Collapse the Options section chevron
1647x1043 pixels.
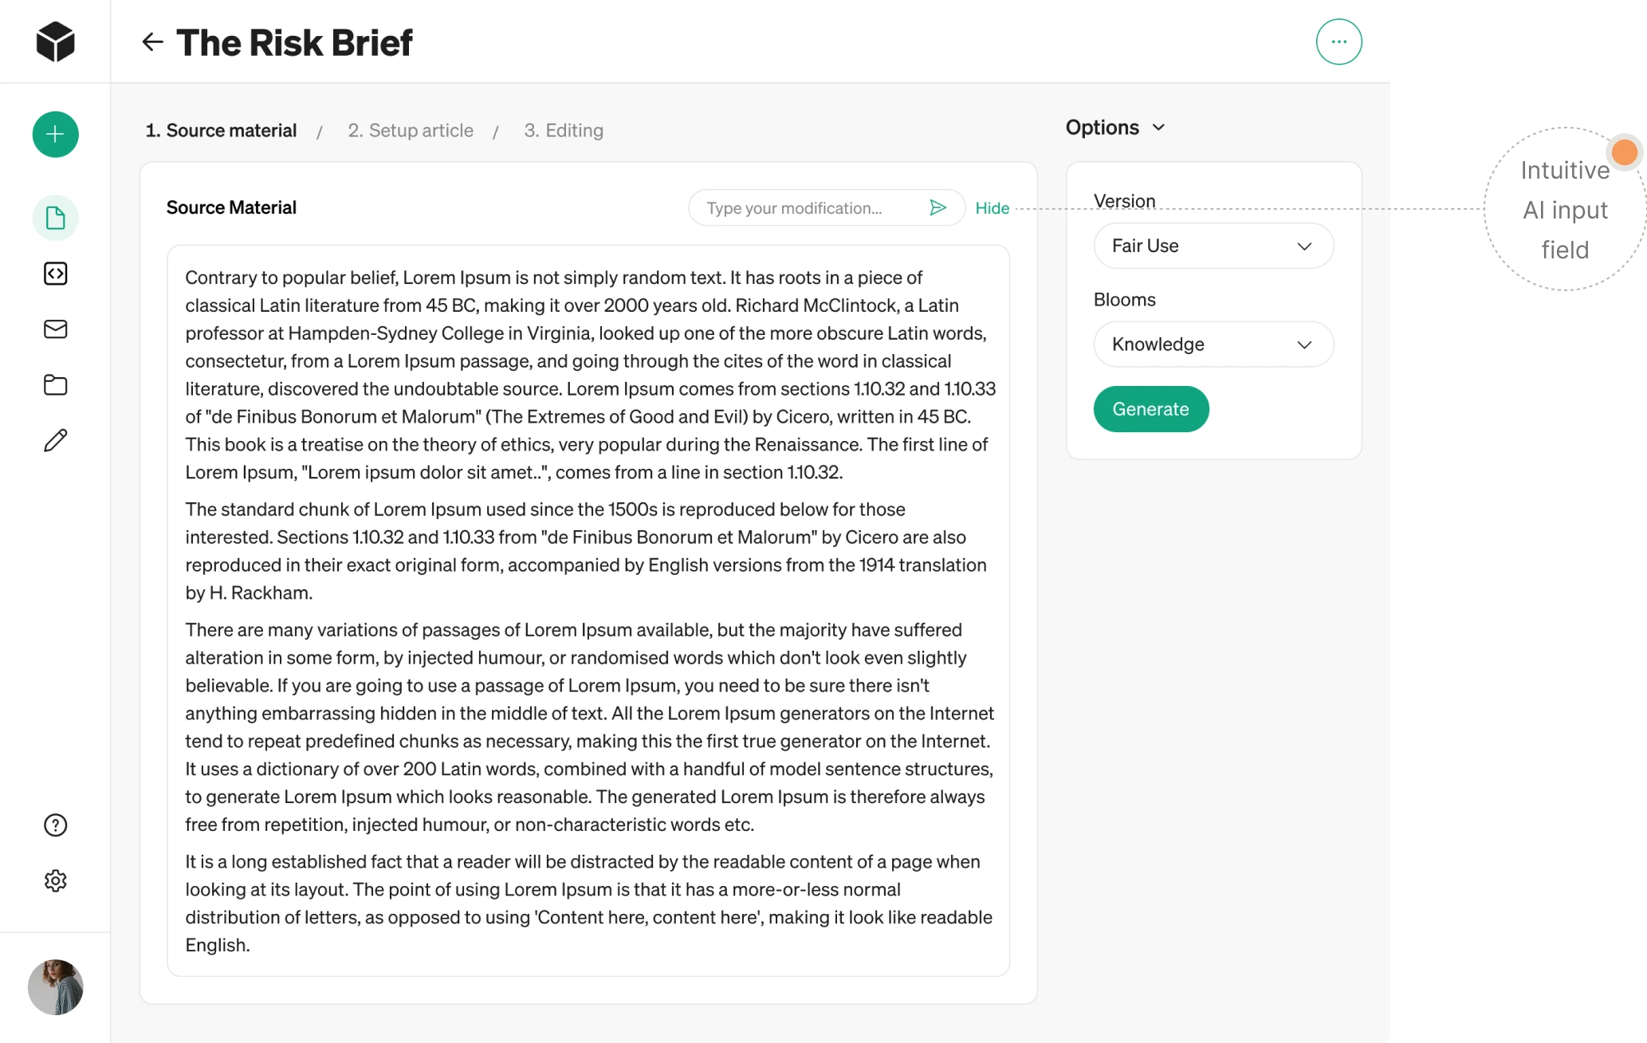[x=1160, y=127]
